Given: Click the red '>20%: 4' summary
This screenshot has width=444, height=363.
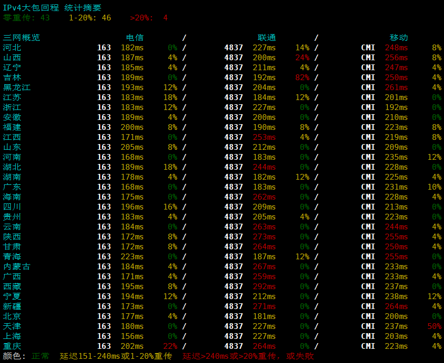Looking at the screenshot, I should [x=149, y=17].
